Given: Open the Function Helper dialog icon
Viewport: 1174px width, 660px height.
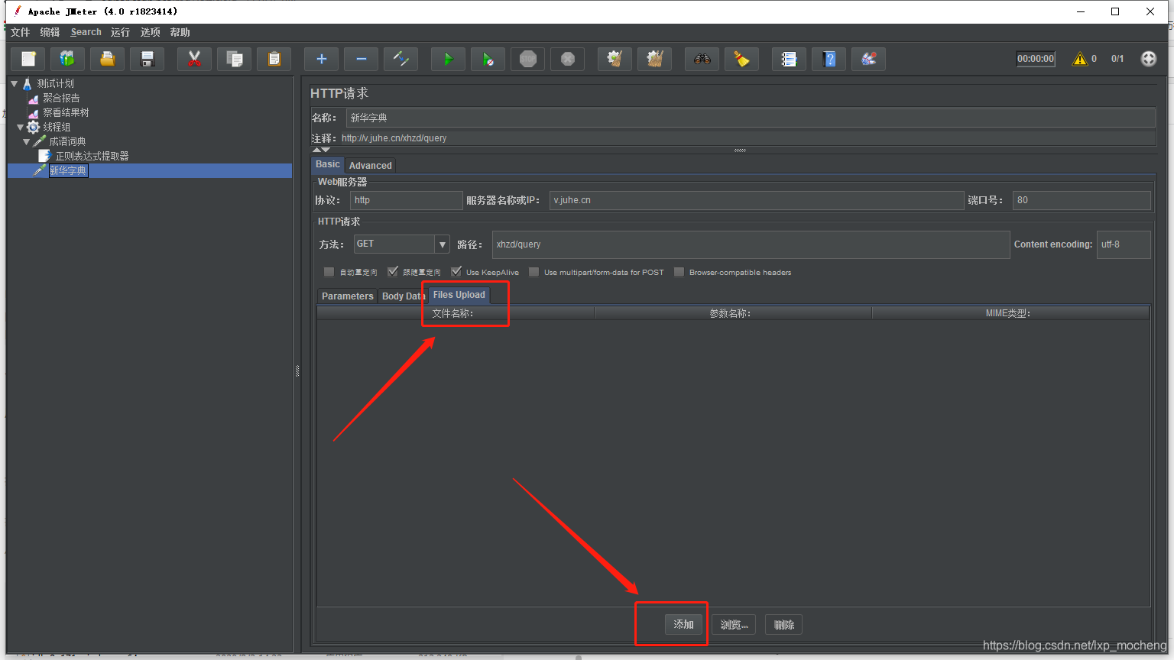Looking at the screenshot, I should [790, 59].
